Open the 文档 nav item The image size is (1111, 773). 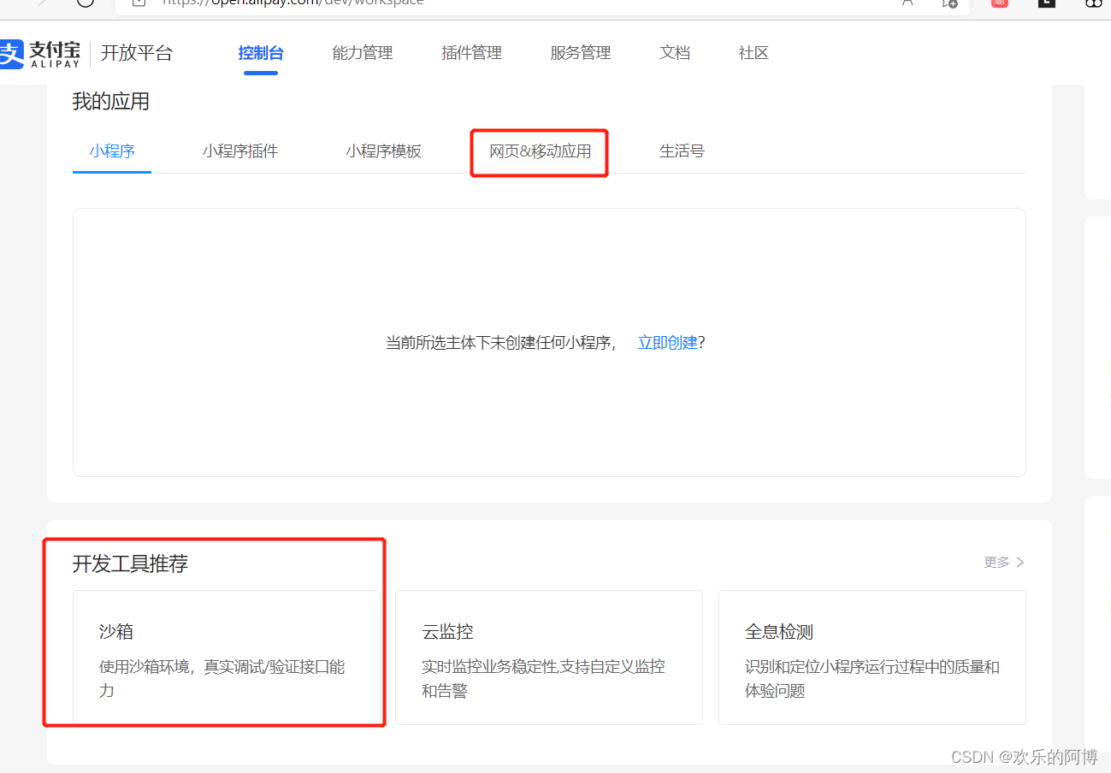coord(675,53)
